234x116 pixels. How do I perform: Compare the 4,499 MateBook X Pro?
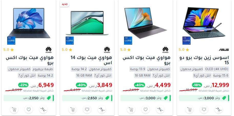(x=160, y=109)
